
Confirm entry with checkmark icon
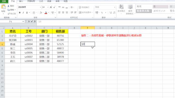(32, 22)
